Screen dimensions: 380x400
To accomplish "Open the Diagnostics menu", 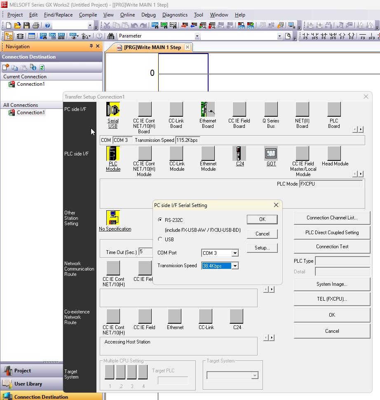I will (x=175, y=15).
